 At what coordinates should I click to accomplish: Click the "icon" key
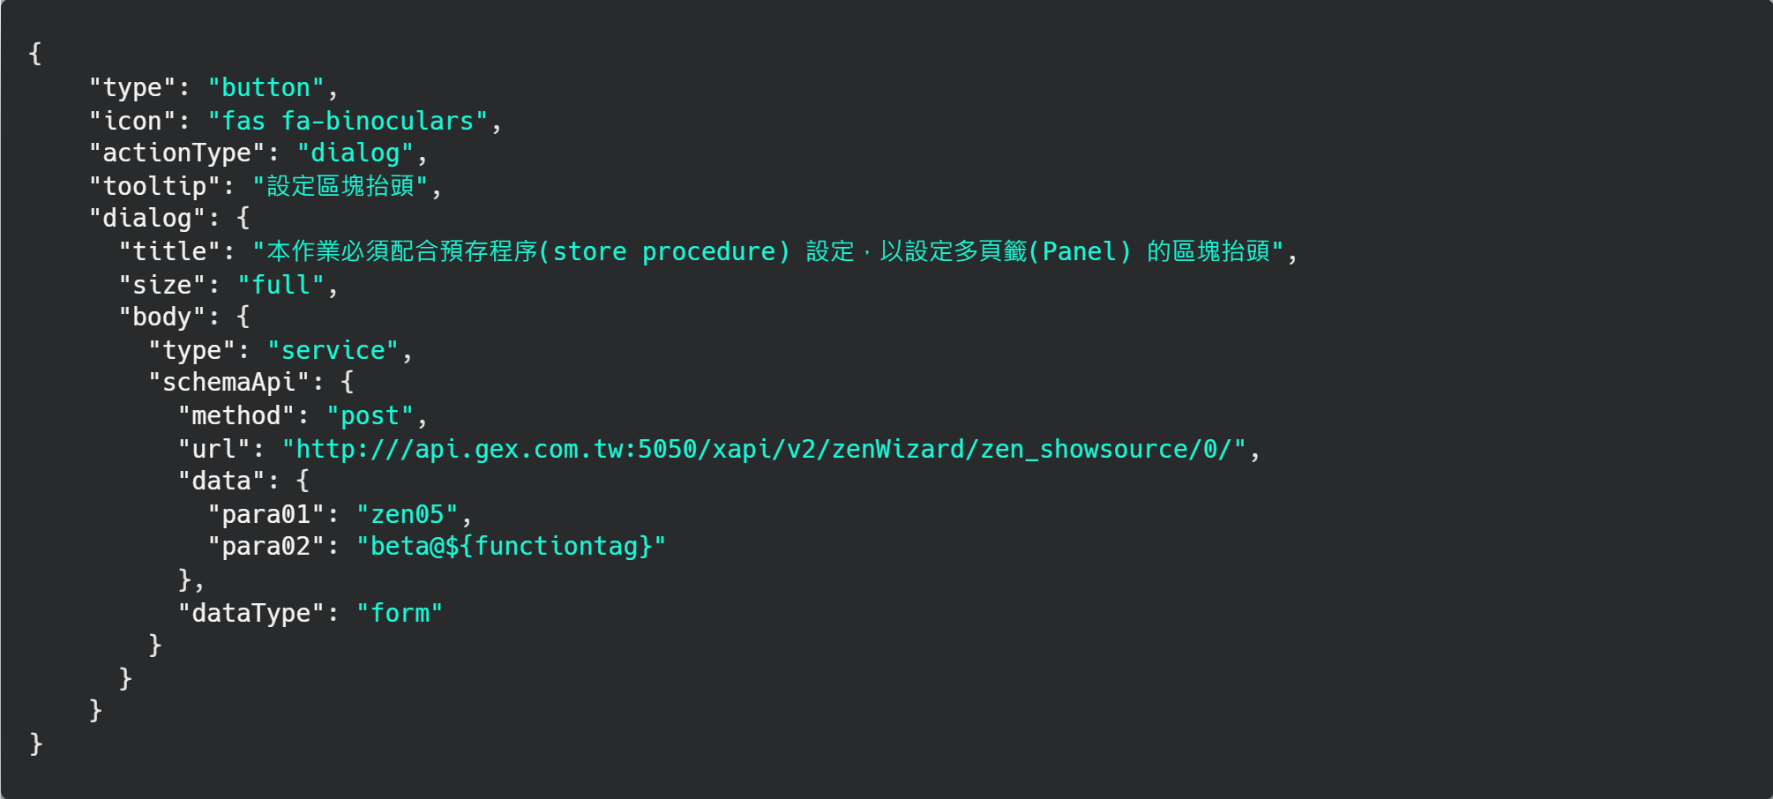(132, 121)
